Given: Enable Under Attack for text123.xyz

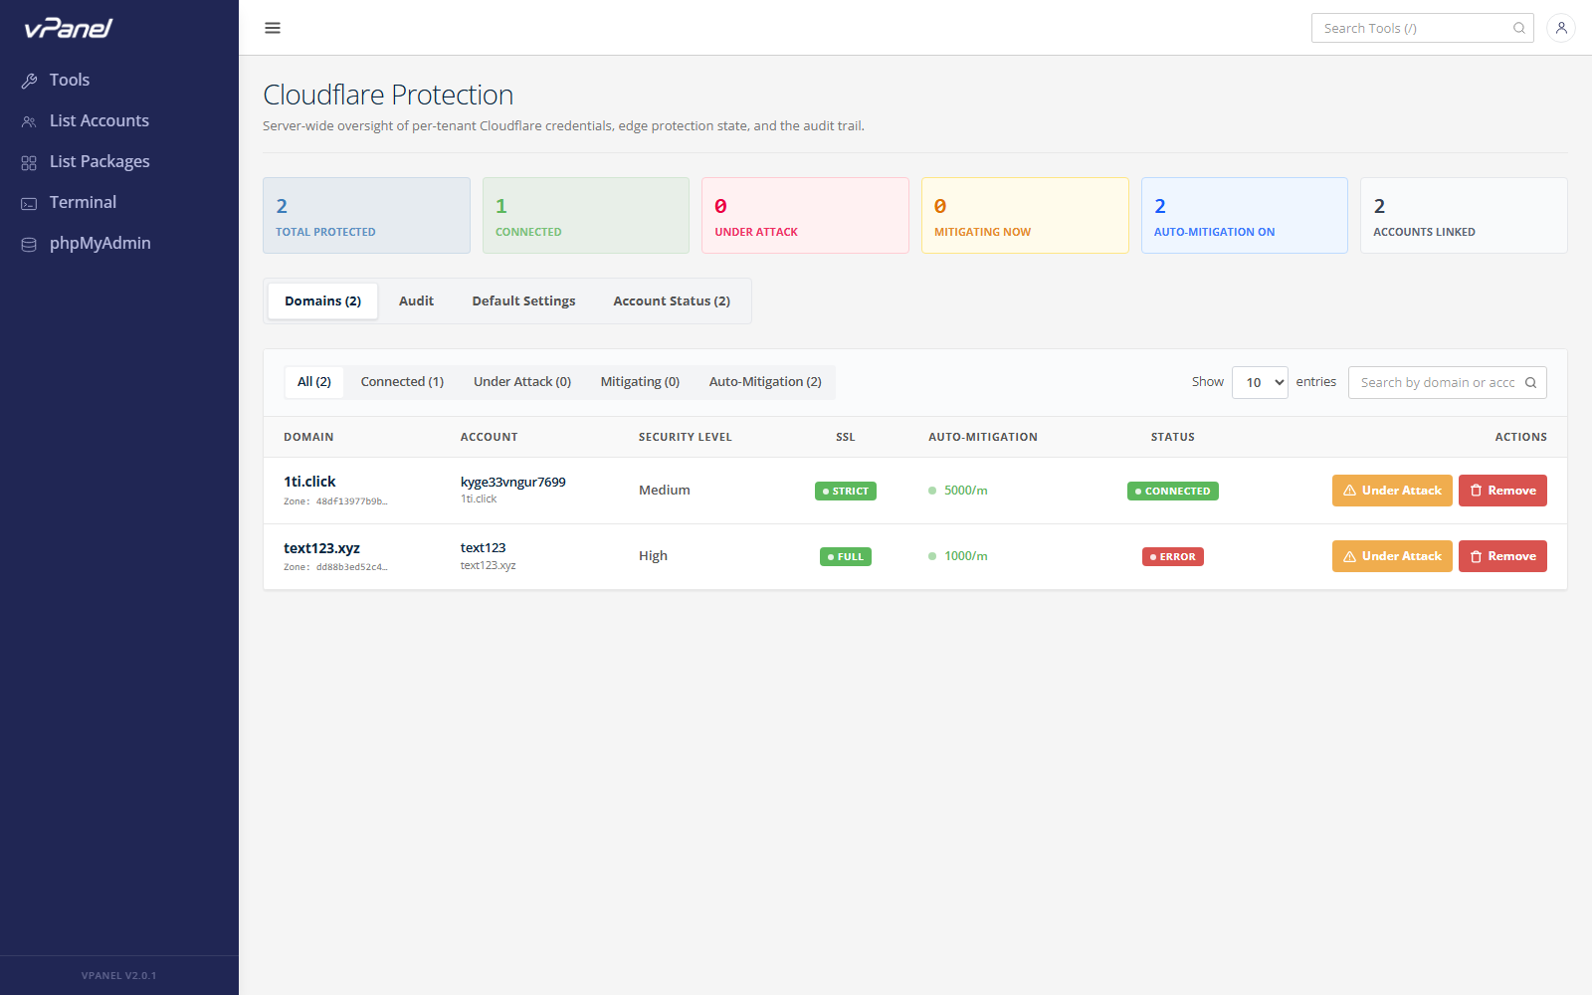Looking at the screenshot, I should click(1392, 556).
